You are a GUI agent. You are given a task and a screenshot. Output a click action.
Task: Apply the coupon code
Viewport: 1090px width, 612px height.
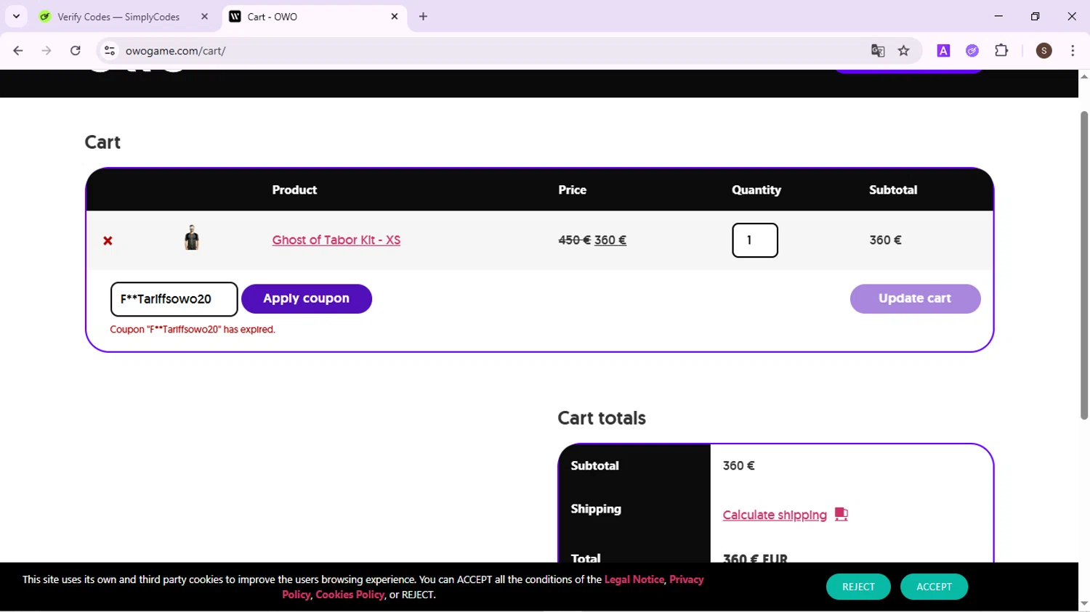click(307, 298)
